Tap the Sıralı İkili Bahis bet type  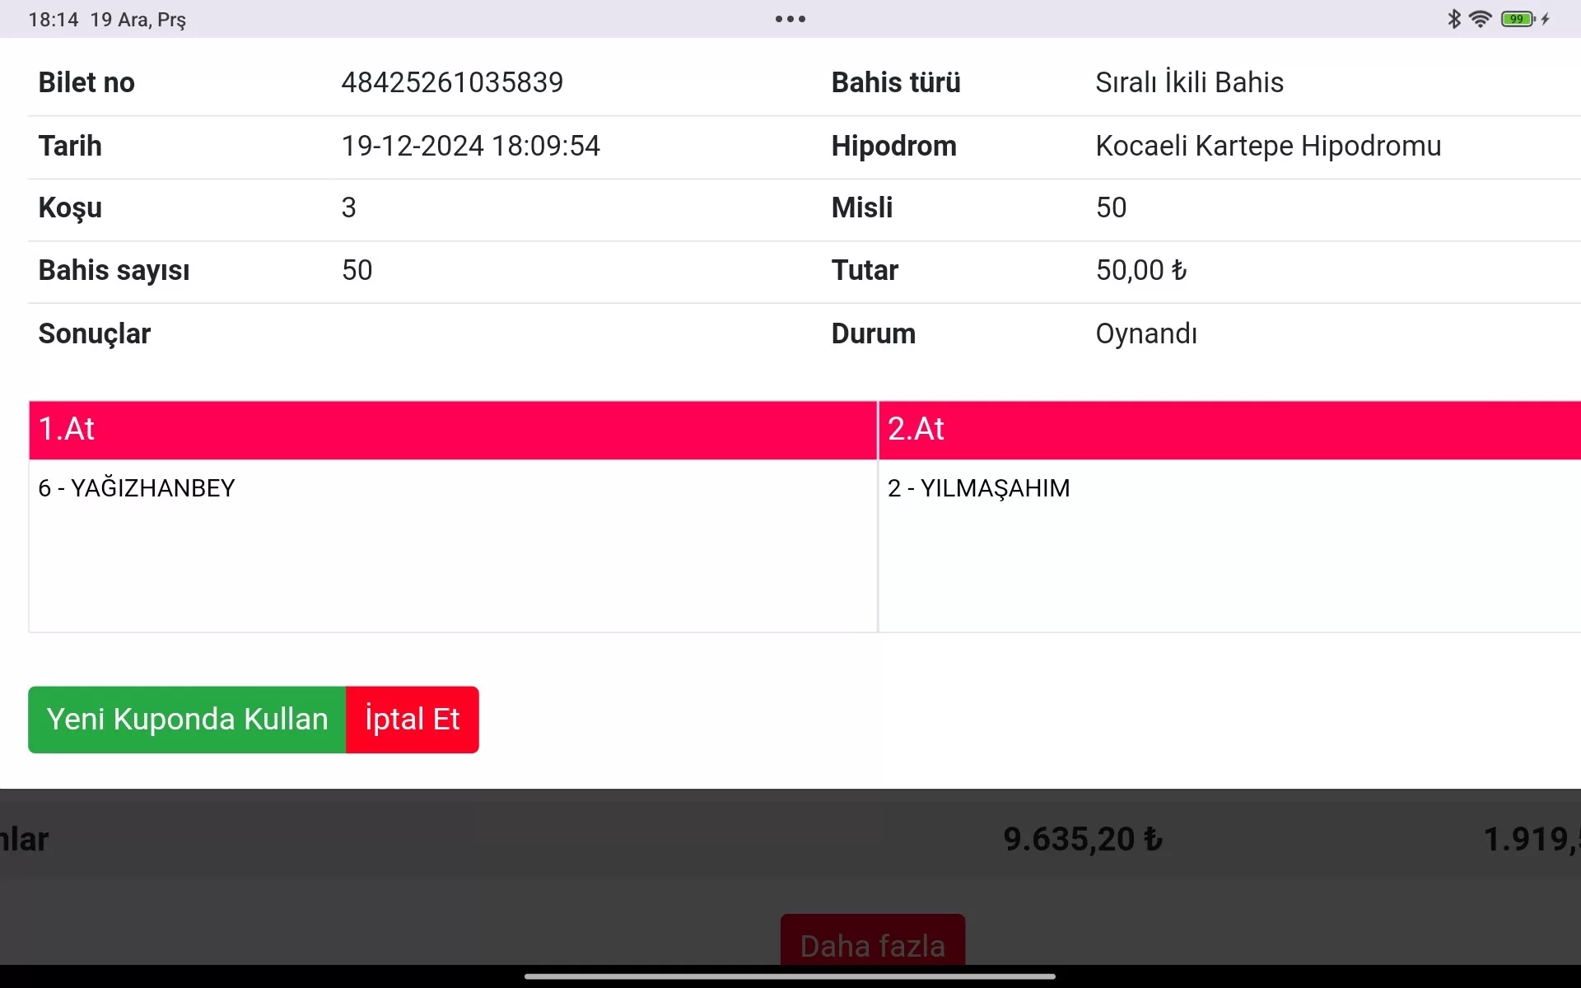tap(1188, 82)
